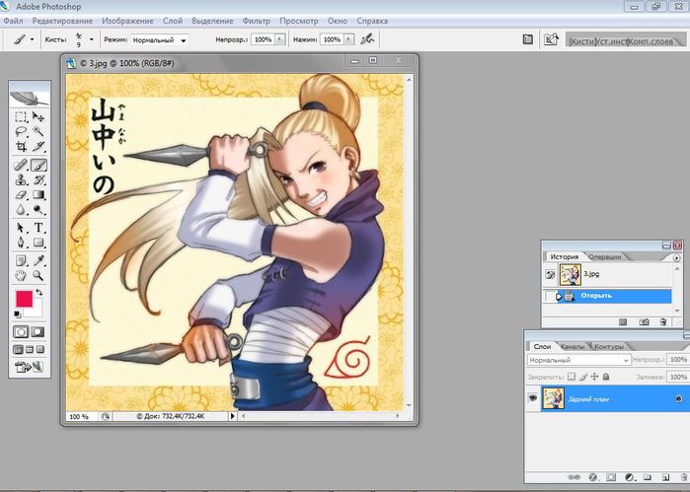Select the Move tool
Screen dimensions: 690x492
39,116
